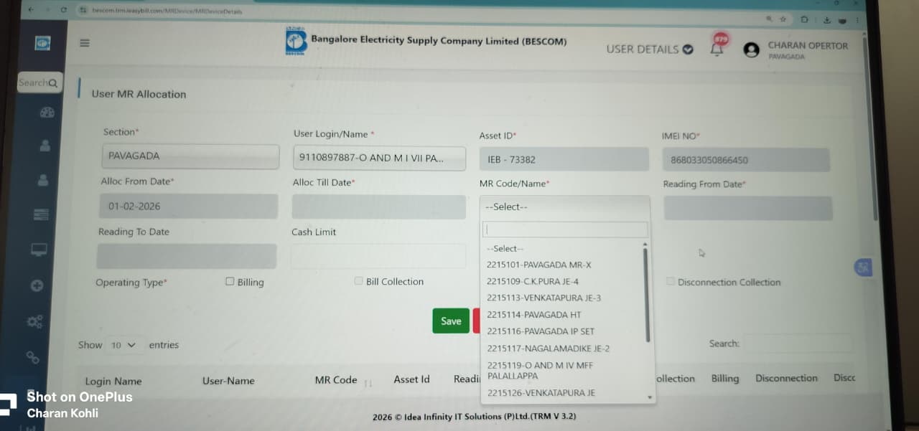Click the sidebar Search box
The width and height of the screenshot is (919, 431).
[39, 82]
